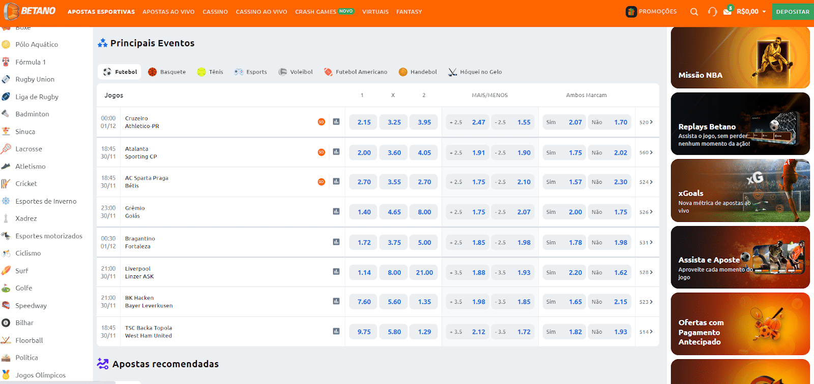Open stats chart icon for Cruzeiro match
The width and height of the screenshot is (814, 384).
336,122
